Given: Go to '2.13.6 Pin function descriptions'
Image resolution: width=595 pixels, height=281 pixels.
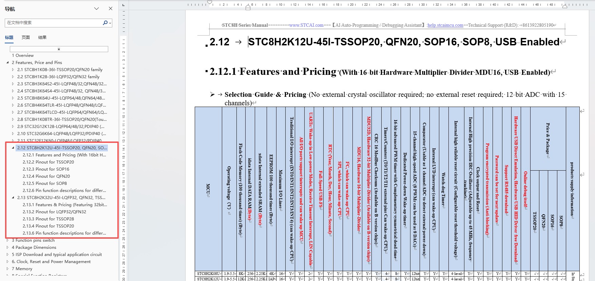Looking at the screenshot, I should (x=64, y=233).
